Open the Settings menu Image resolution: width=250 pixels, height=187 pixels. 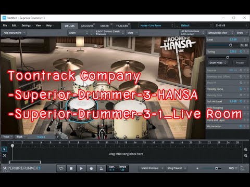(27, 25)
